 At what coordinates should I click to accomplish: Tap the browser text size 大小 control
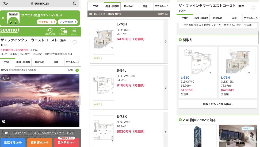point(5,3)
